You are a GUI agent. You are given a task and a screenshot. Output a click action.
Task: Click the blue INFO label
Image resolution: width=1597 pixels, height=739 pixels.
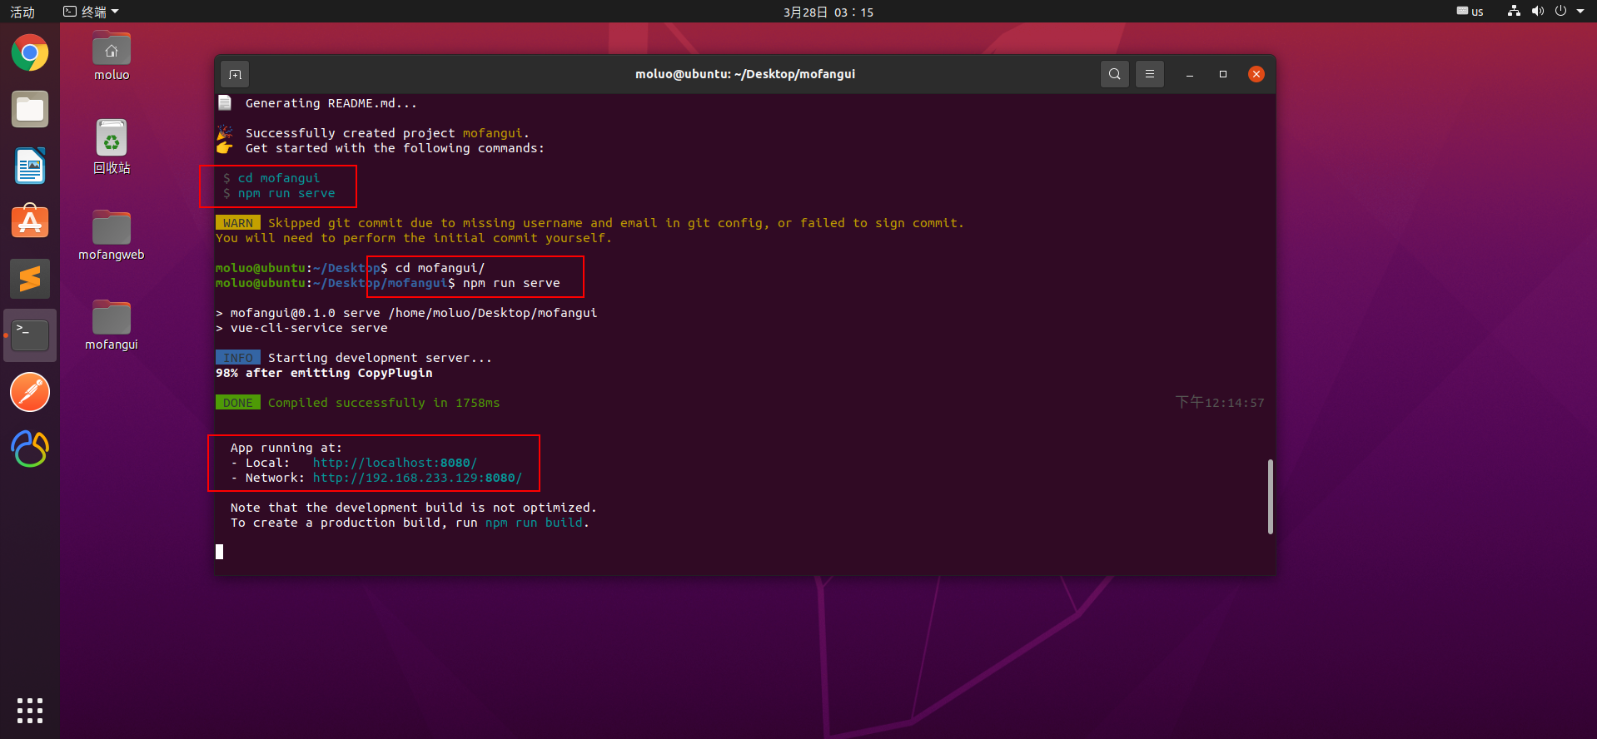[238, 358]
